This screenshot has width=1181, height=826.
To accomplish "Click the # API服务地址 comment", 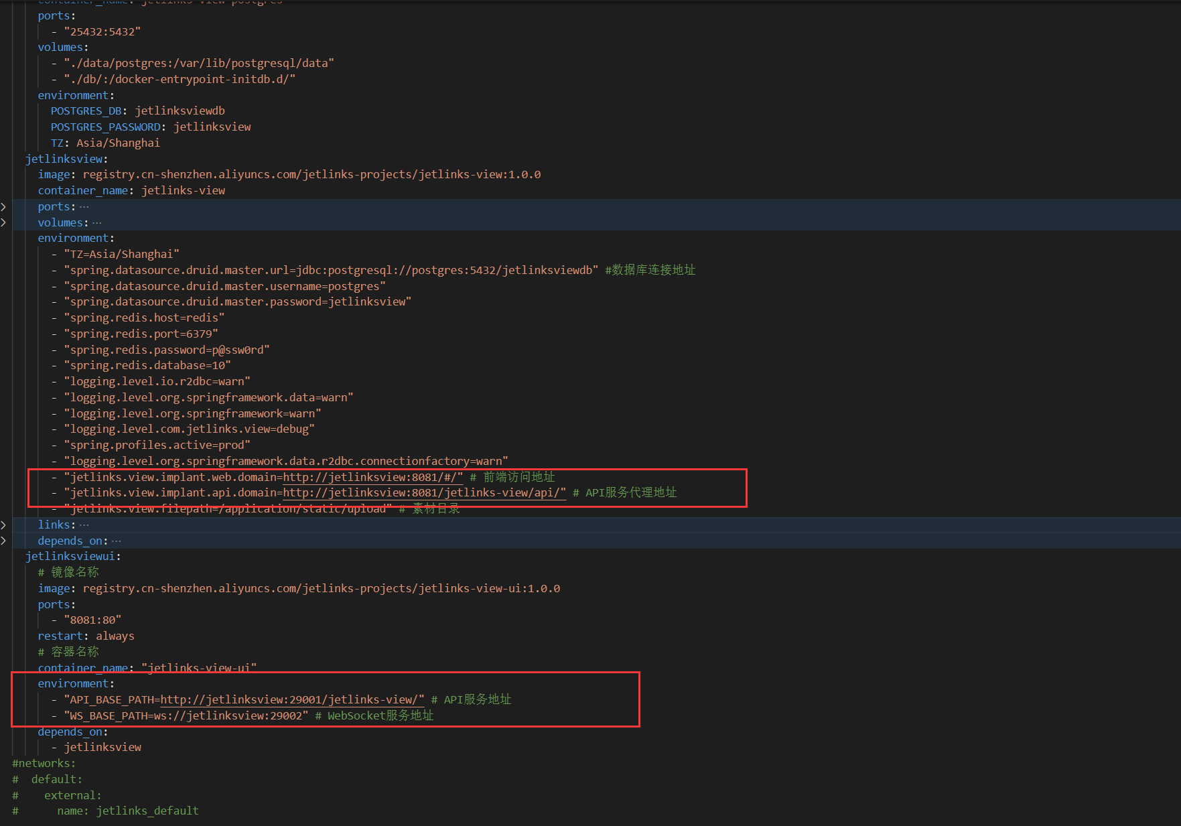I will point(472,699).
